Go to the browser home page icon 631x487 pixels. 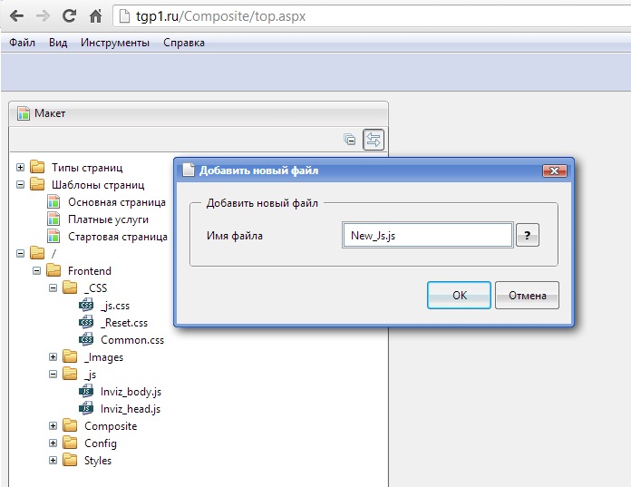tap(95, 15)
